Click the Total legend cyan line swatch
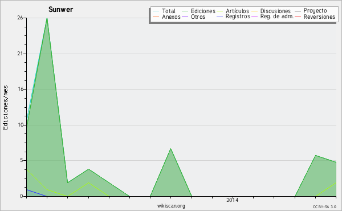The width and height of the screenshot is (342, 211). click(156, 11)
